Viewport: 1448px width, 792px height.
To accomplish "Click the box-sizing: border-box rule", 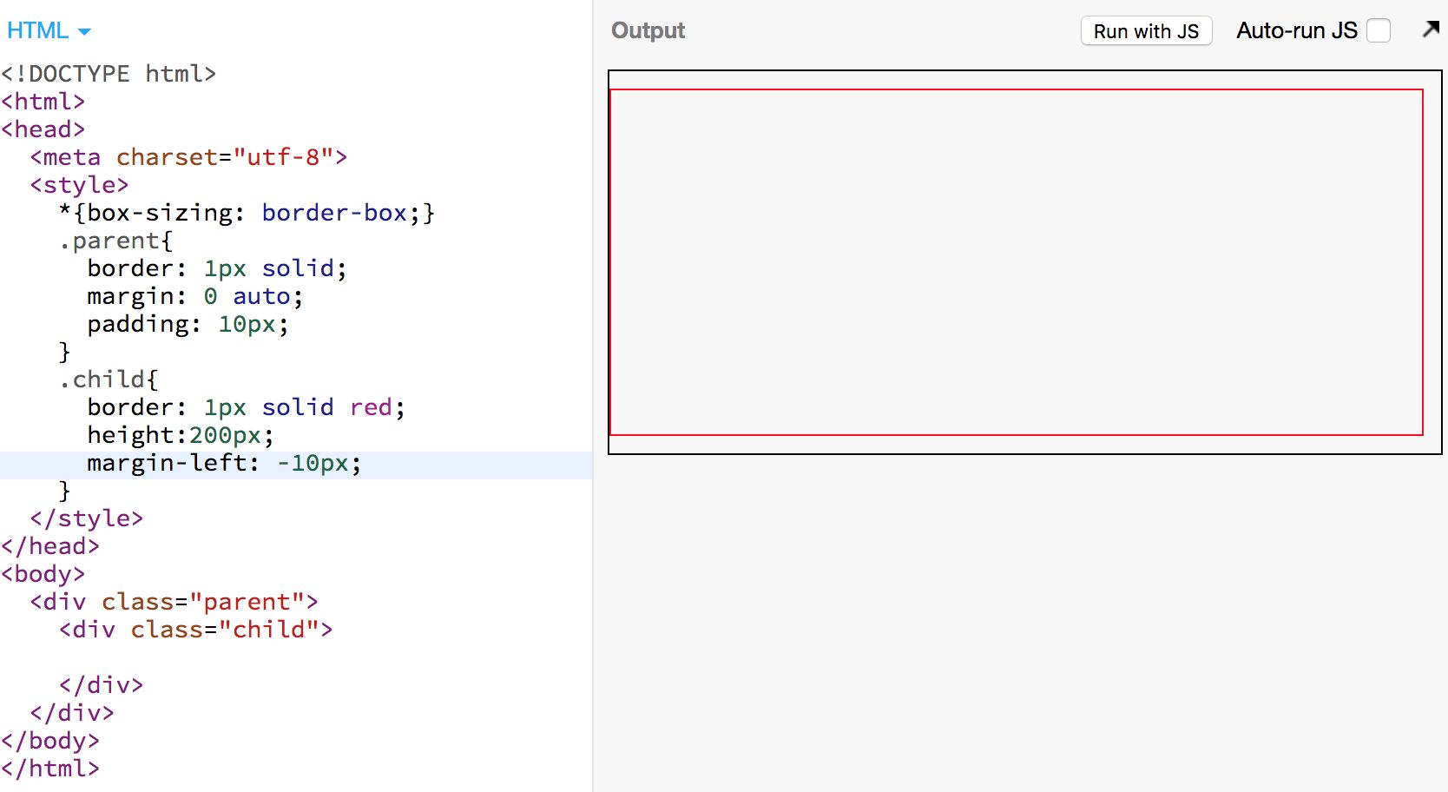I will click(x=247, y=213).
